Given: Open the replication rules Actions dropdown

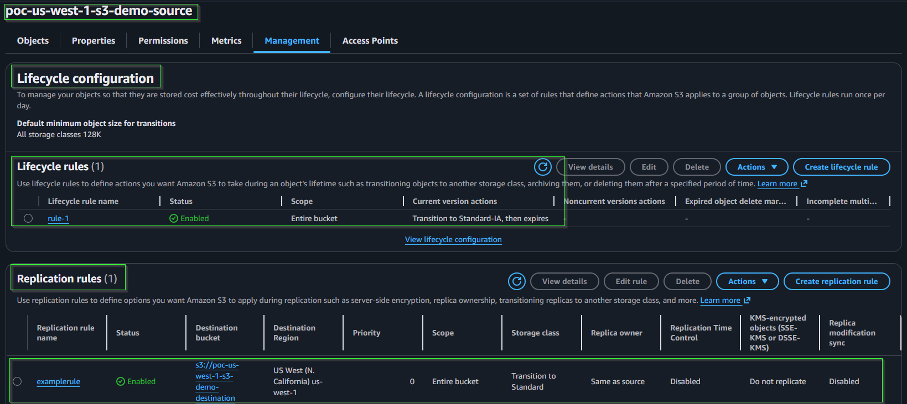Looking at the screenshot, I should tap(747, 281).
